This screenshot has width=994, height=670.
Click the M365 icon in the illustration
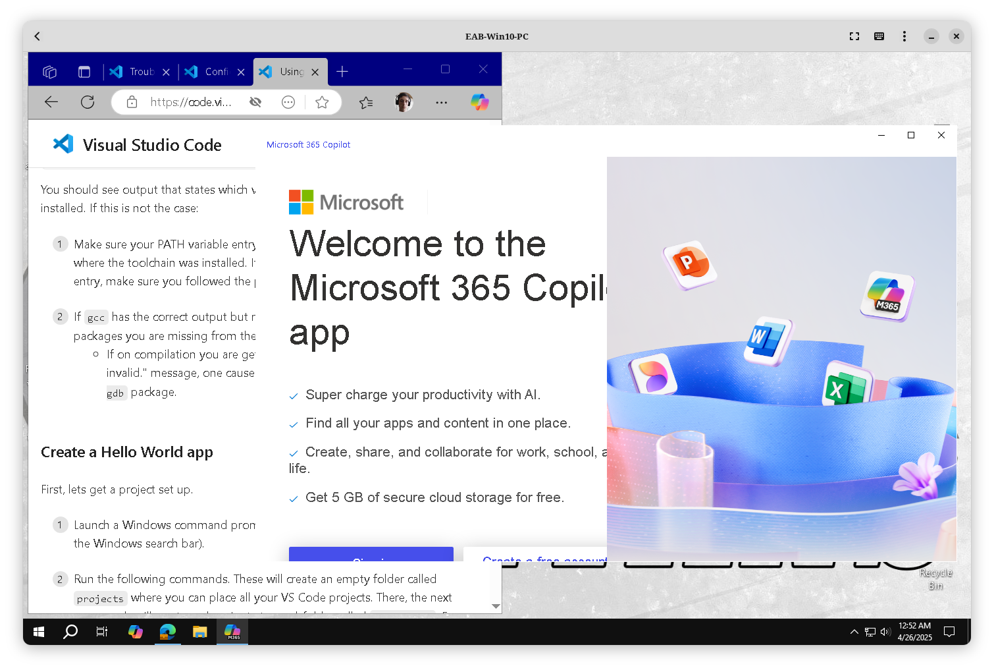[x=887, y=296]
